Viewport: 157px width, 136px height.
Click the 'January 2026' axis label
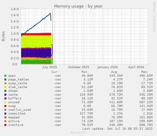pos(107,67)
